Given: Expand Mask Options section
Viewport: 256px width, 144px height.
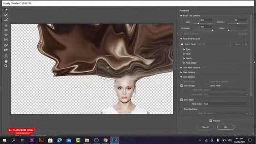Looking at the screenshot, I should (181, 72).
